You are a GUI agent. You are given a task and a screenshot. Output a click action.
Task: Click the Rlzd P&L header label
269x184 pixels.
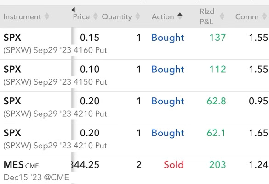click(x=207, y=16)
